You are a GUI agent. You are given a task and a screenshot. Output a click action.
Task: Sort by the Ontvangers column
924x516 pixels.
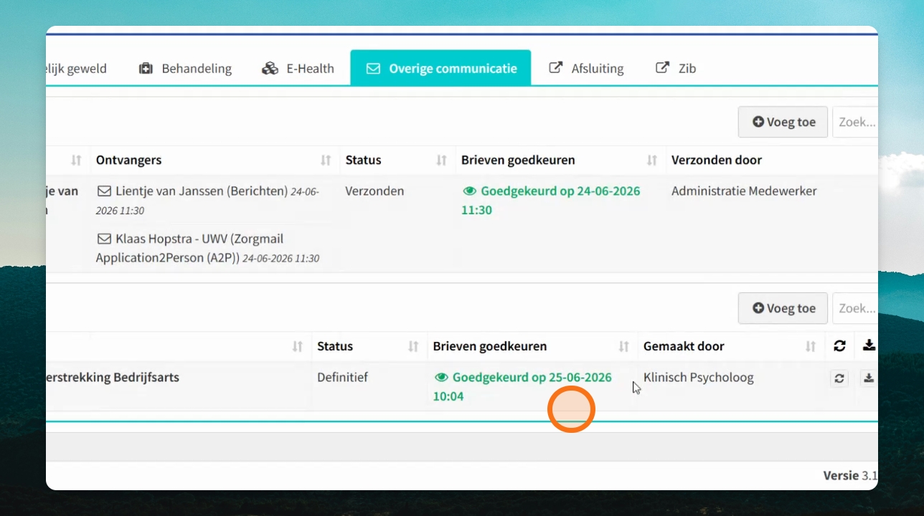click(x=214, y=160)
